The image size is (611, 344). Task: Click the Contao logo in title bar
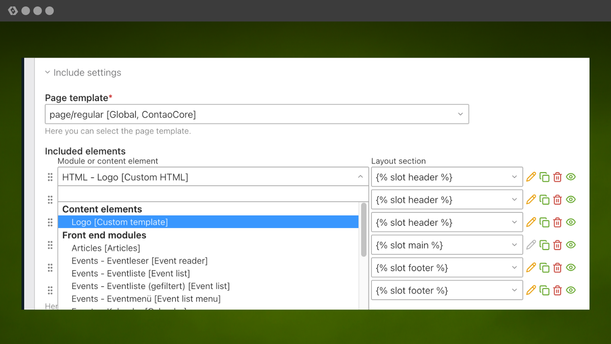click(13, 11)
